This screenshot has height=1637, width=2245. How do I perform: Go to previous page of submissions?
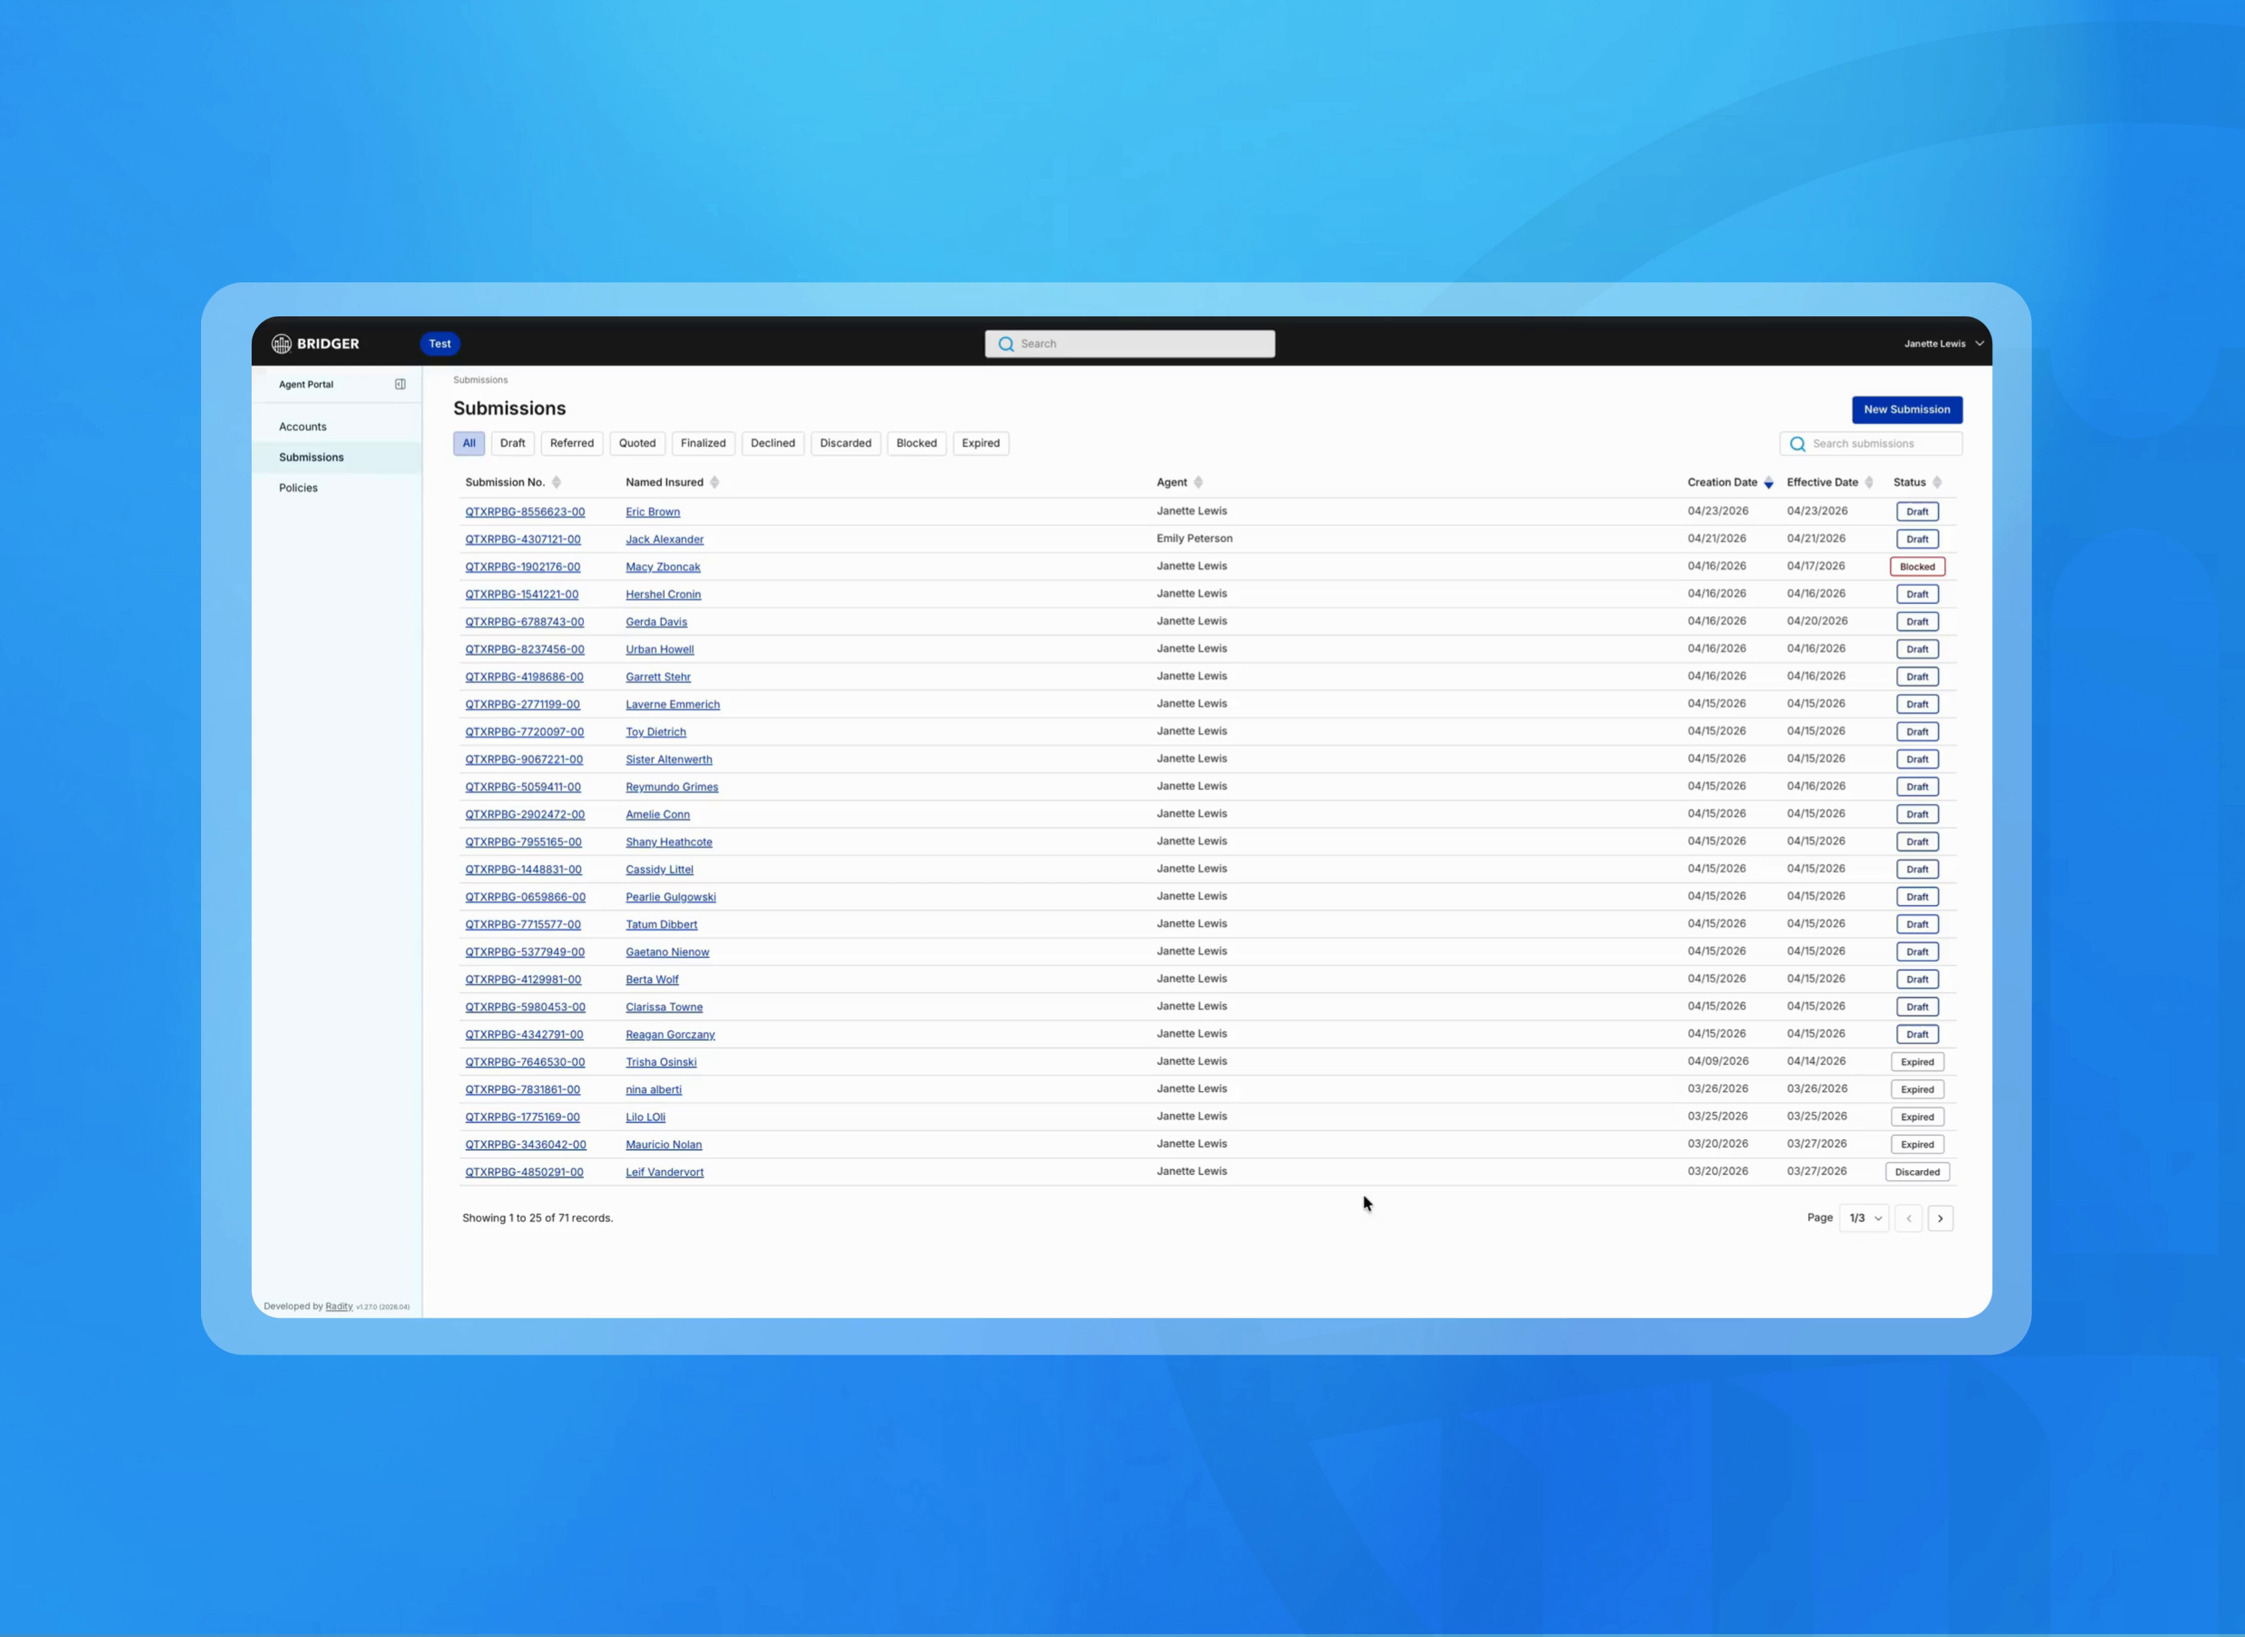point(1908,1218)
